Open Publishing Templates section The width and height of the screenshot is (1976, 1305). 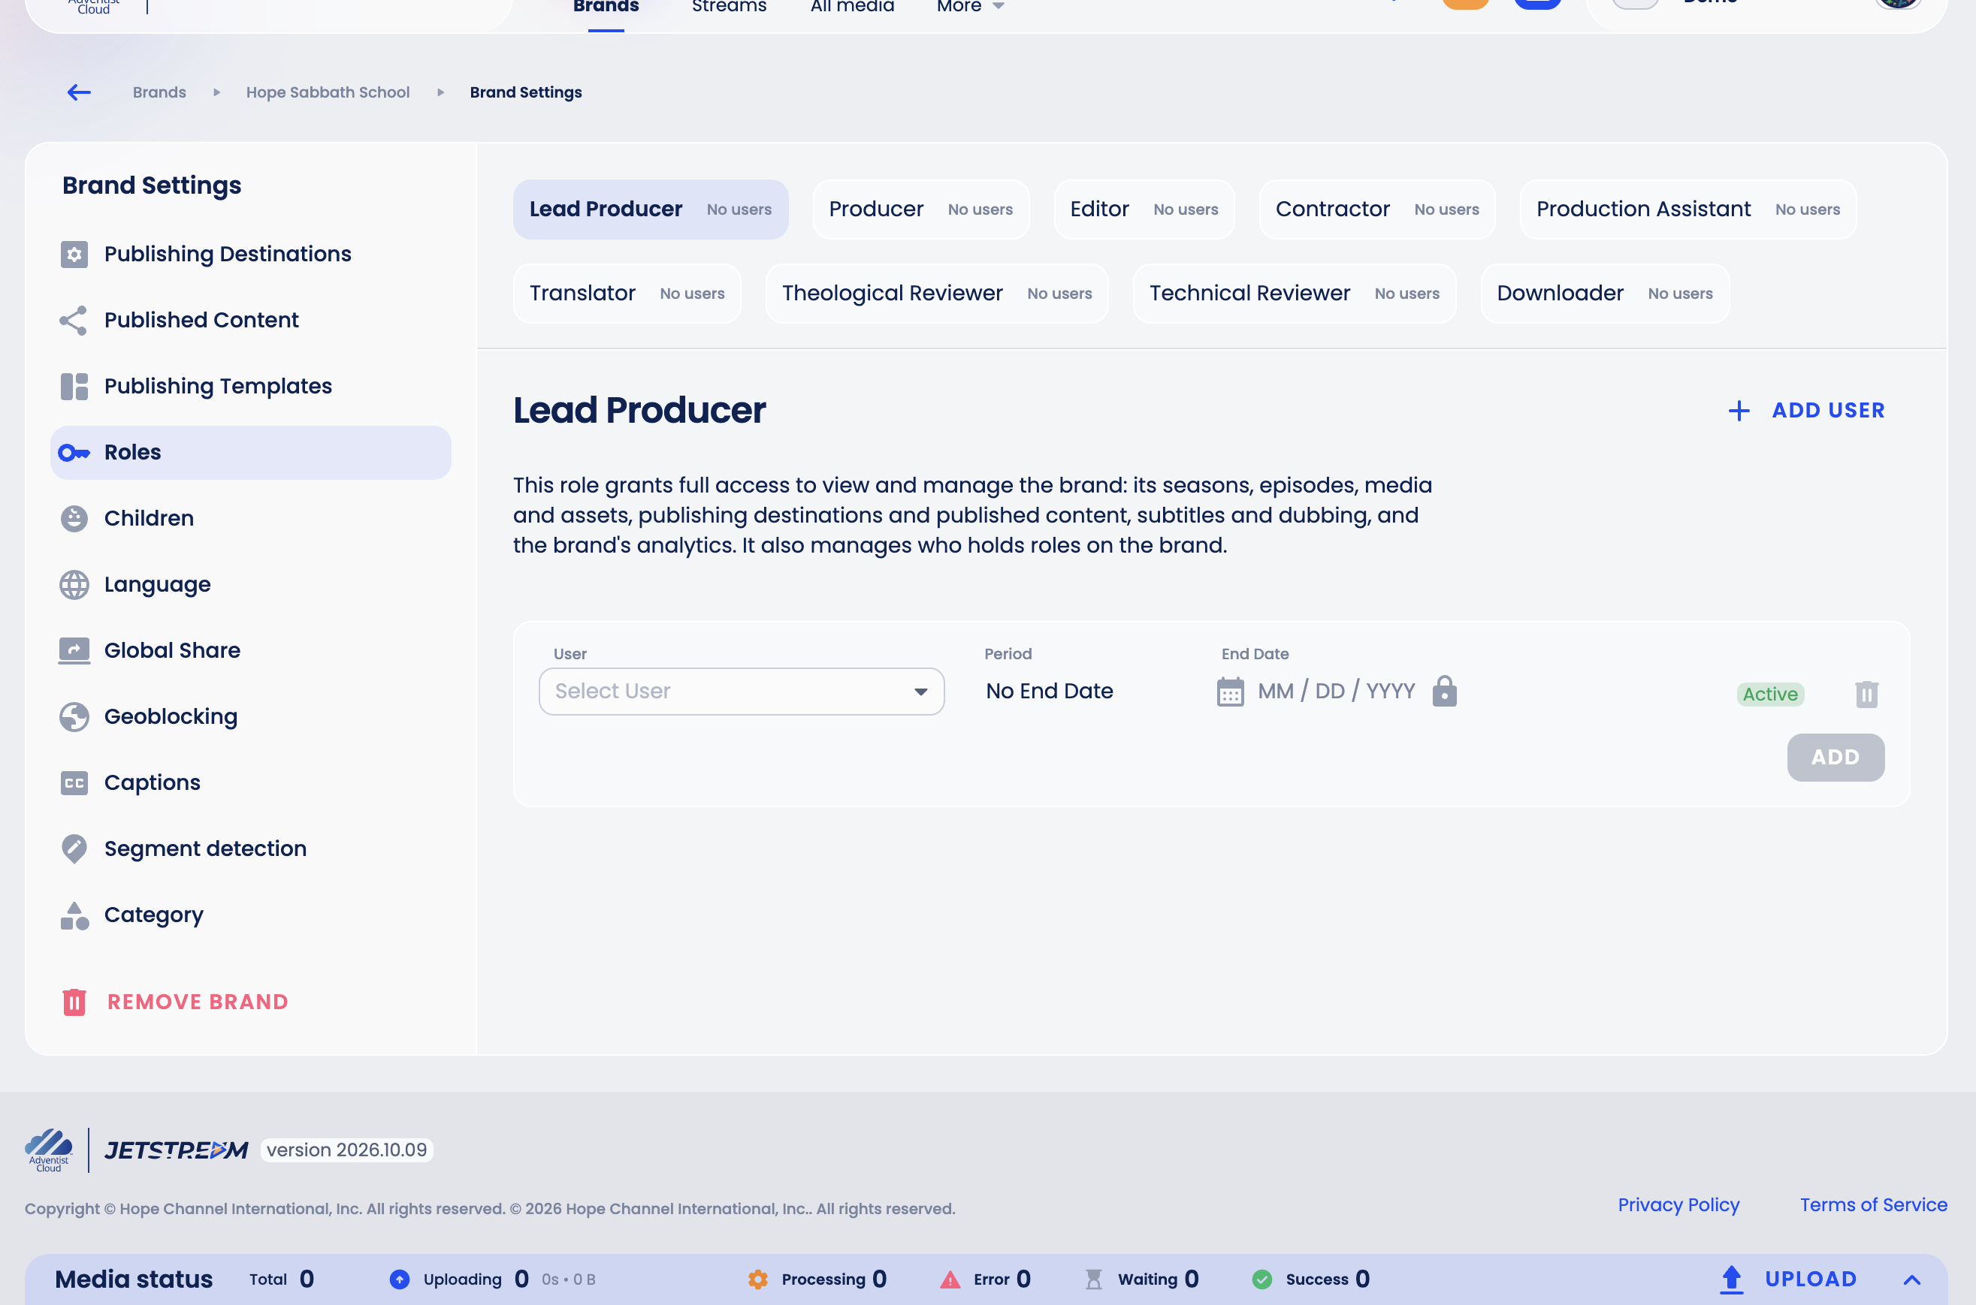(x=251, y=386)
